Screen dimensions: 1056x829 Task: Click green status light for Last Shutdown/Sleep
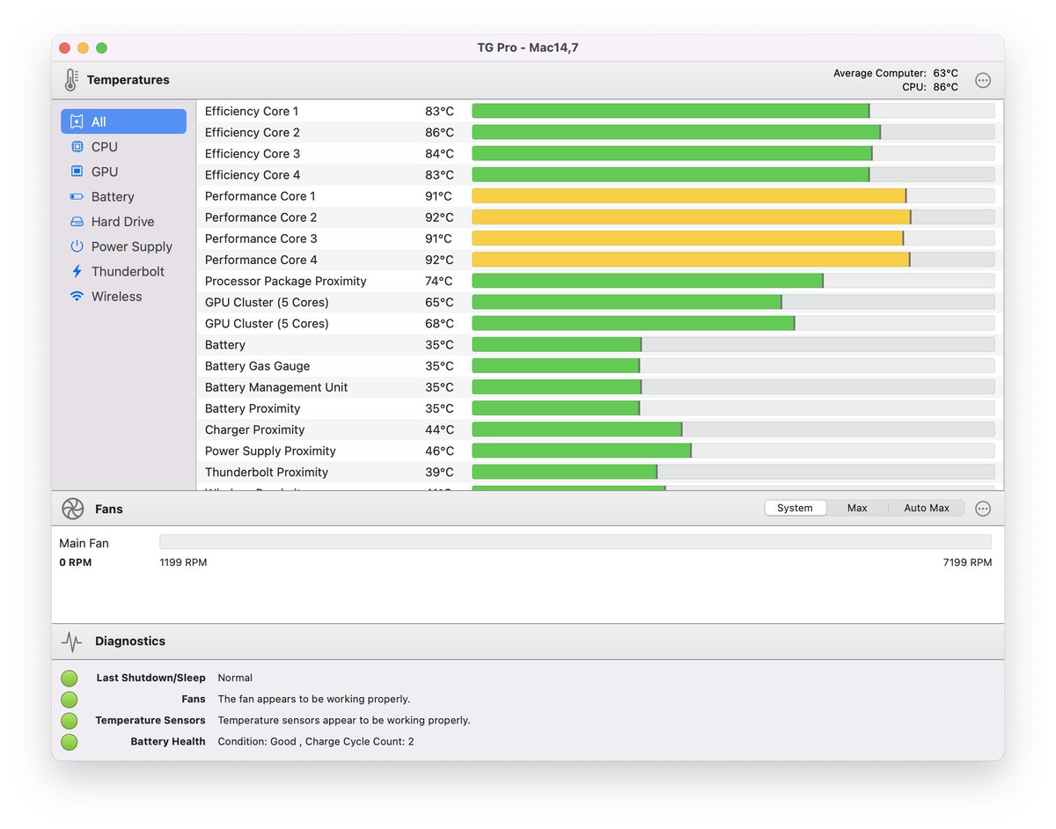(x=70, y=679)
